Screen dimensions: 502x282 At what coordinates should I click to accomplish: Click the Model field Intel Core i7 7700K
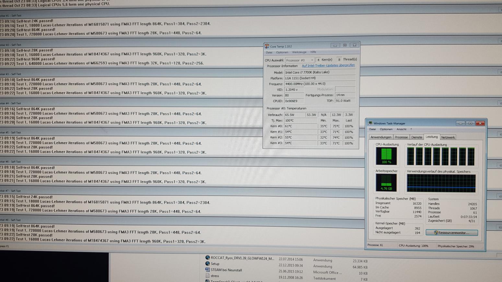point(320,72)
